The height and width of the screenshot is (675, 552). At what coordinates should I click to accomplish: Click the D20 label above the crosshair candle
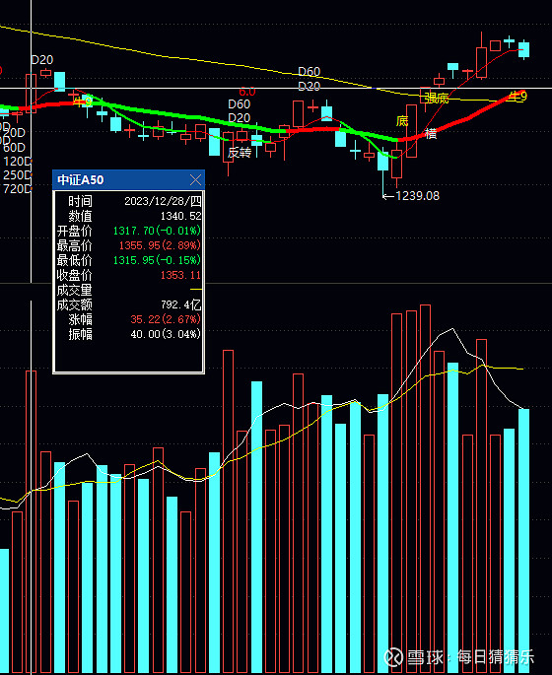tap(42, 60)
